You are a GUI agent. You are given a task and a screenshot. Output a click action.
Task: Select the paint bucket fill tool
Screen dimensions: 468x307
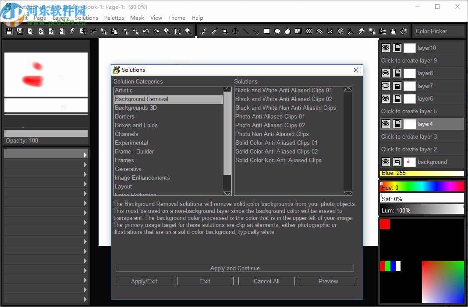288,31
